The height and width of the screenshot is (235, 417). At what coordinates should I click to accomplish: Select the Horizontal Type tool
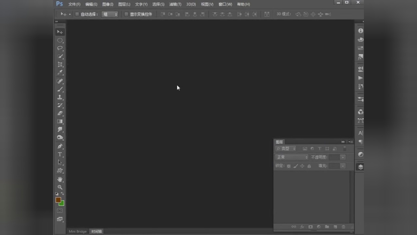pyautogui.click(x=60, y=154)
